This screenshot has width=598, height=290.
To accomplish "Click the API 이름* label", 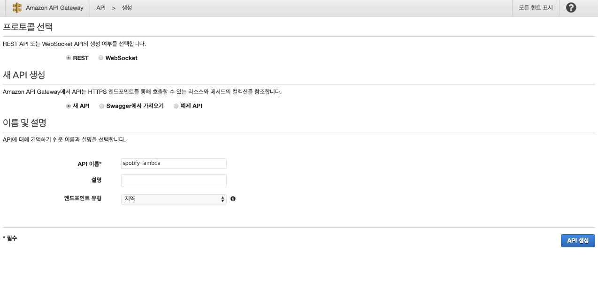I will click(90, 164).
